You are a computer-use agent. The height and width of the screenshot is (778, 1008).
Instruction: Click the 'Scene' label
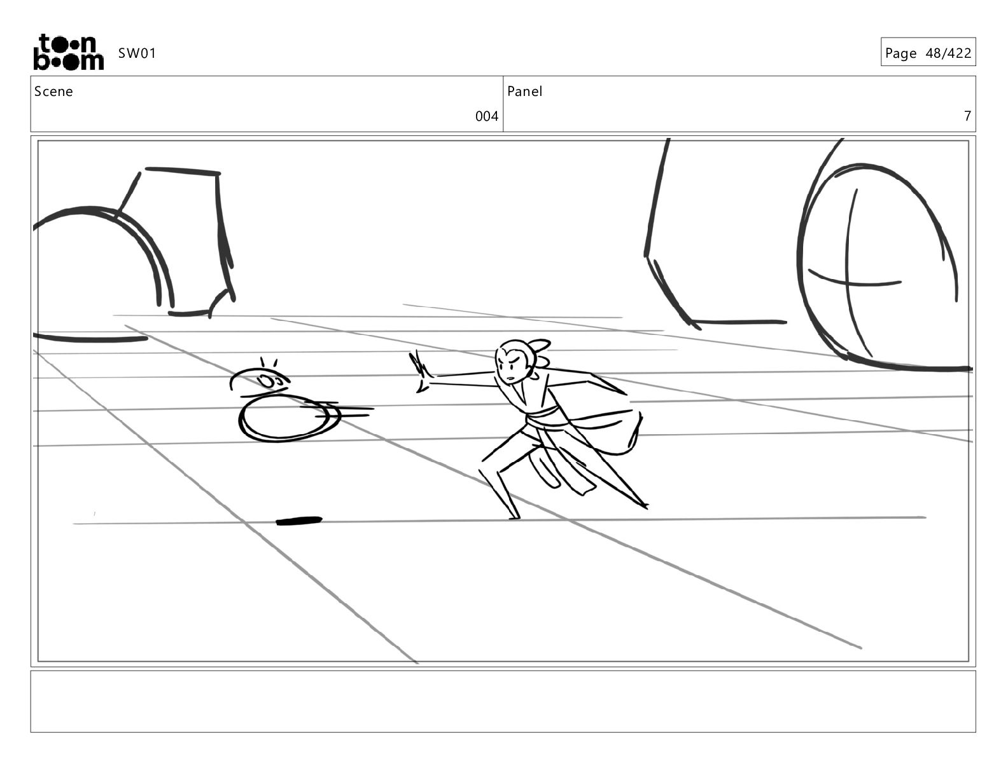[x=53, y=92]
